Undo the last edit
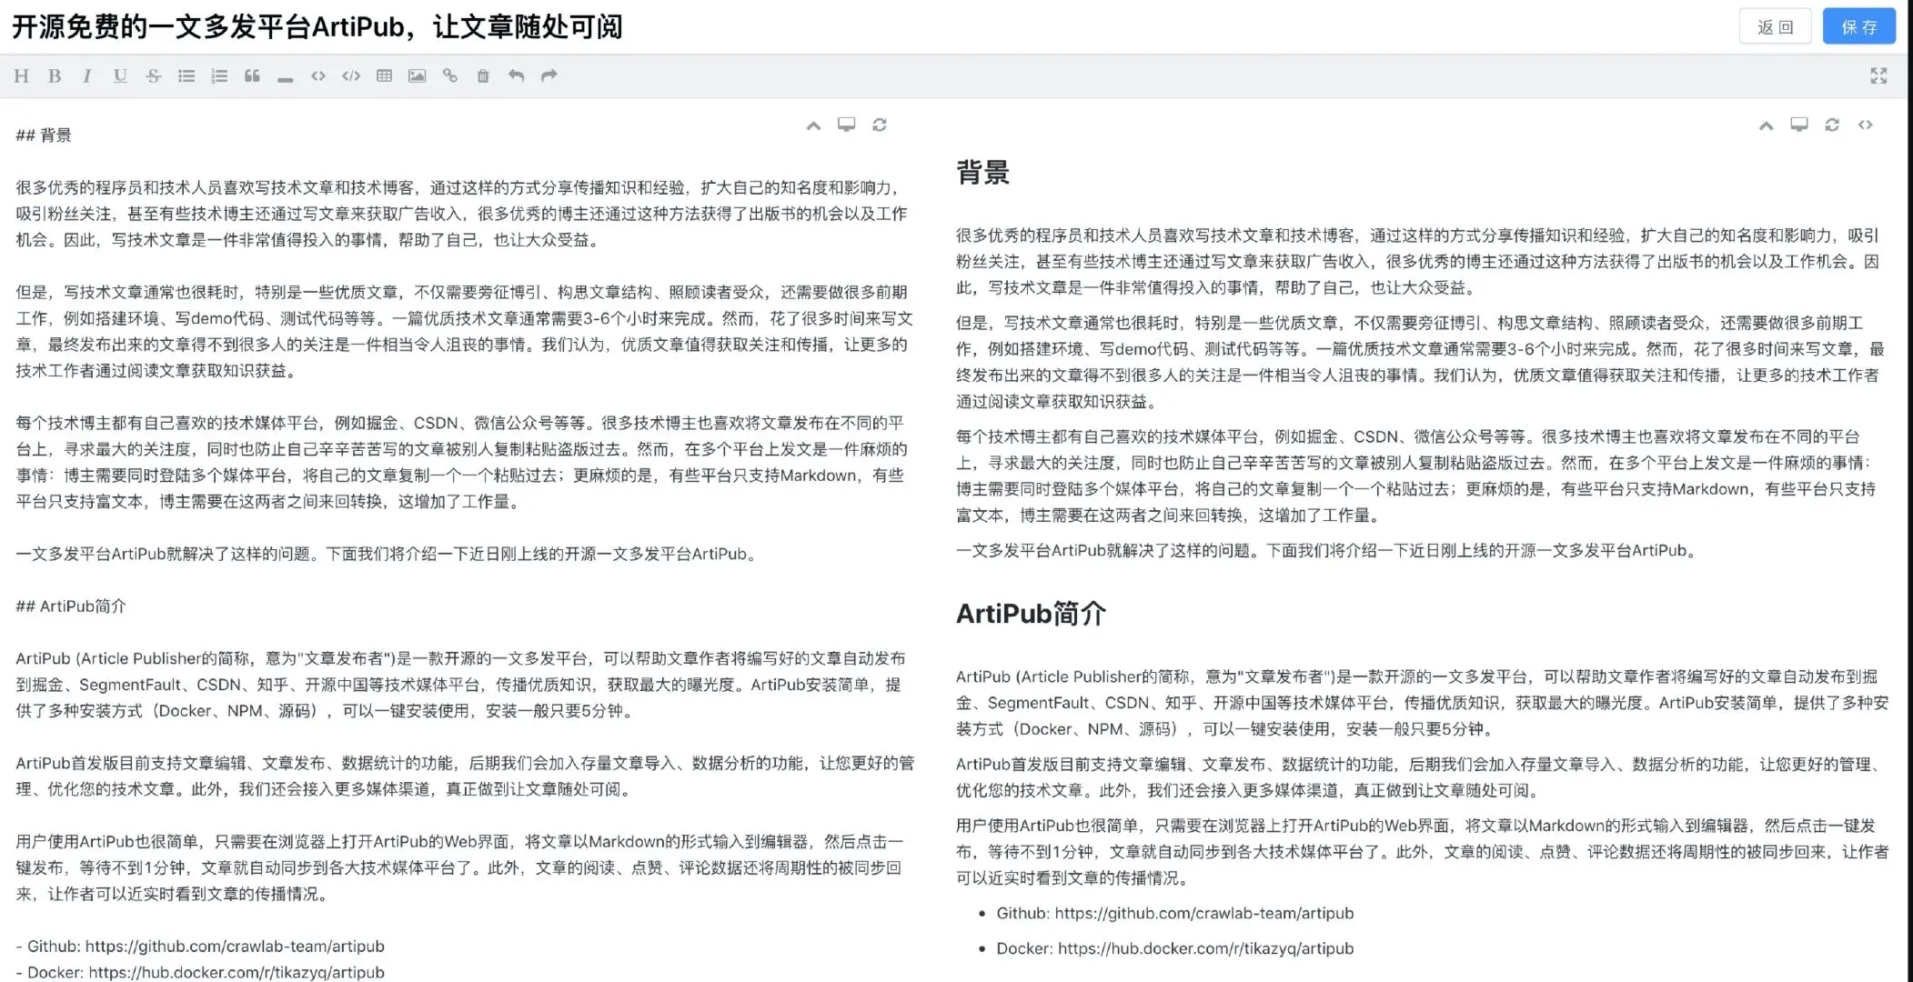Viewport: 1913px width, 982px height. (x=516, y=76)
